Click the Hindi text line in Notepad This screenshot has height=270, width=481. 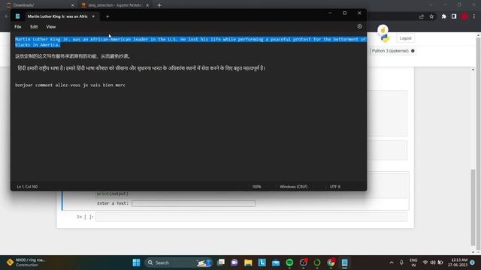[x=141, y=68]
